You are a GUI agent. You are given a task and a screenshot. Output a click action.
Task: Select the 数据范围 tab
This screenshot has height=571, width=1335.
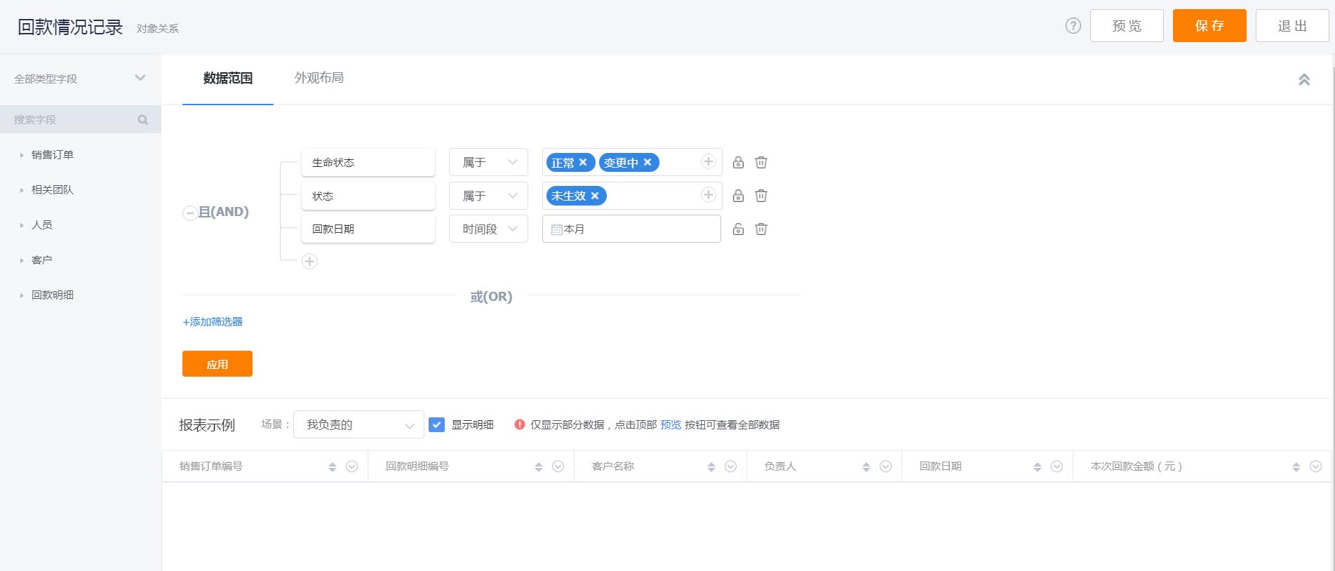(x=227, y=78)
